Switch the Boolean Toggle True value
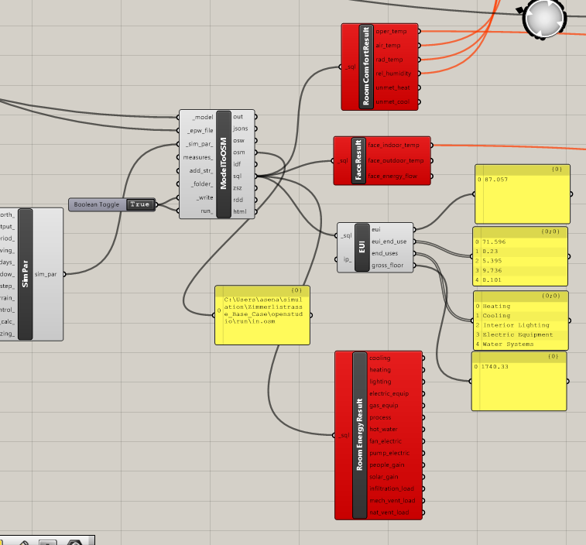 [140, 204]
